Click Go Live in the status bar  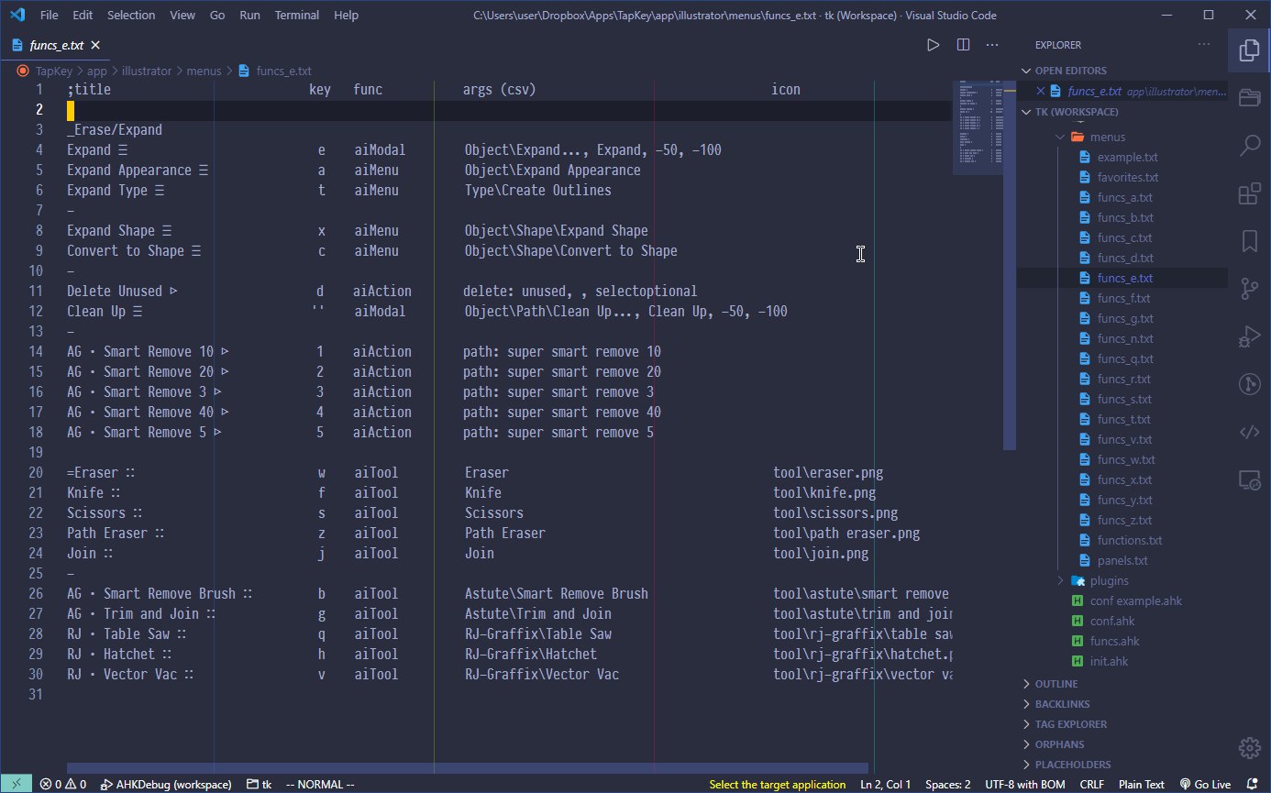tap(1205, 784)
